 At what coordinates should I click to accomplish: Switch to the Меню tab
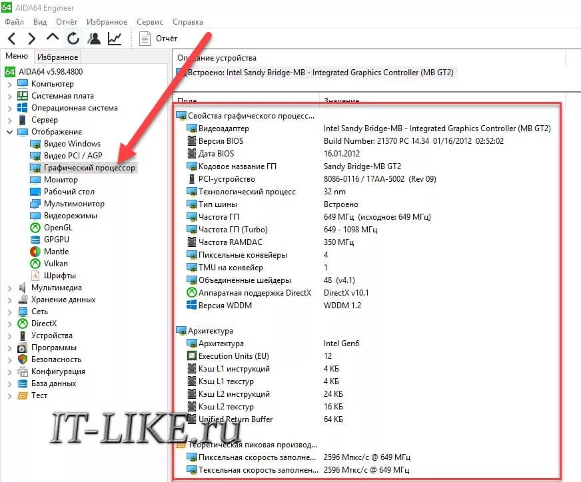pos(17,56)
